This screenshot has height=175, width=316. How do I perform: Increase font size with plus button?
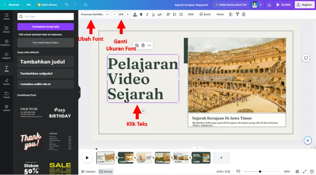[127, 14]
